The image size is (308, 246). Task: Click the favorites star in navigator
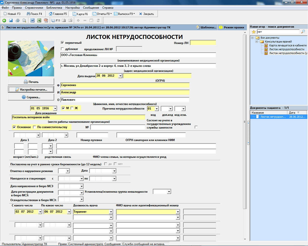(x=254, y=32)
